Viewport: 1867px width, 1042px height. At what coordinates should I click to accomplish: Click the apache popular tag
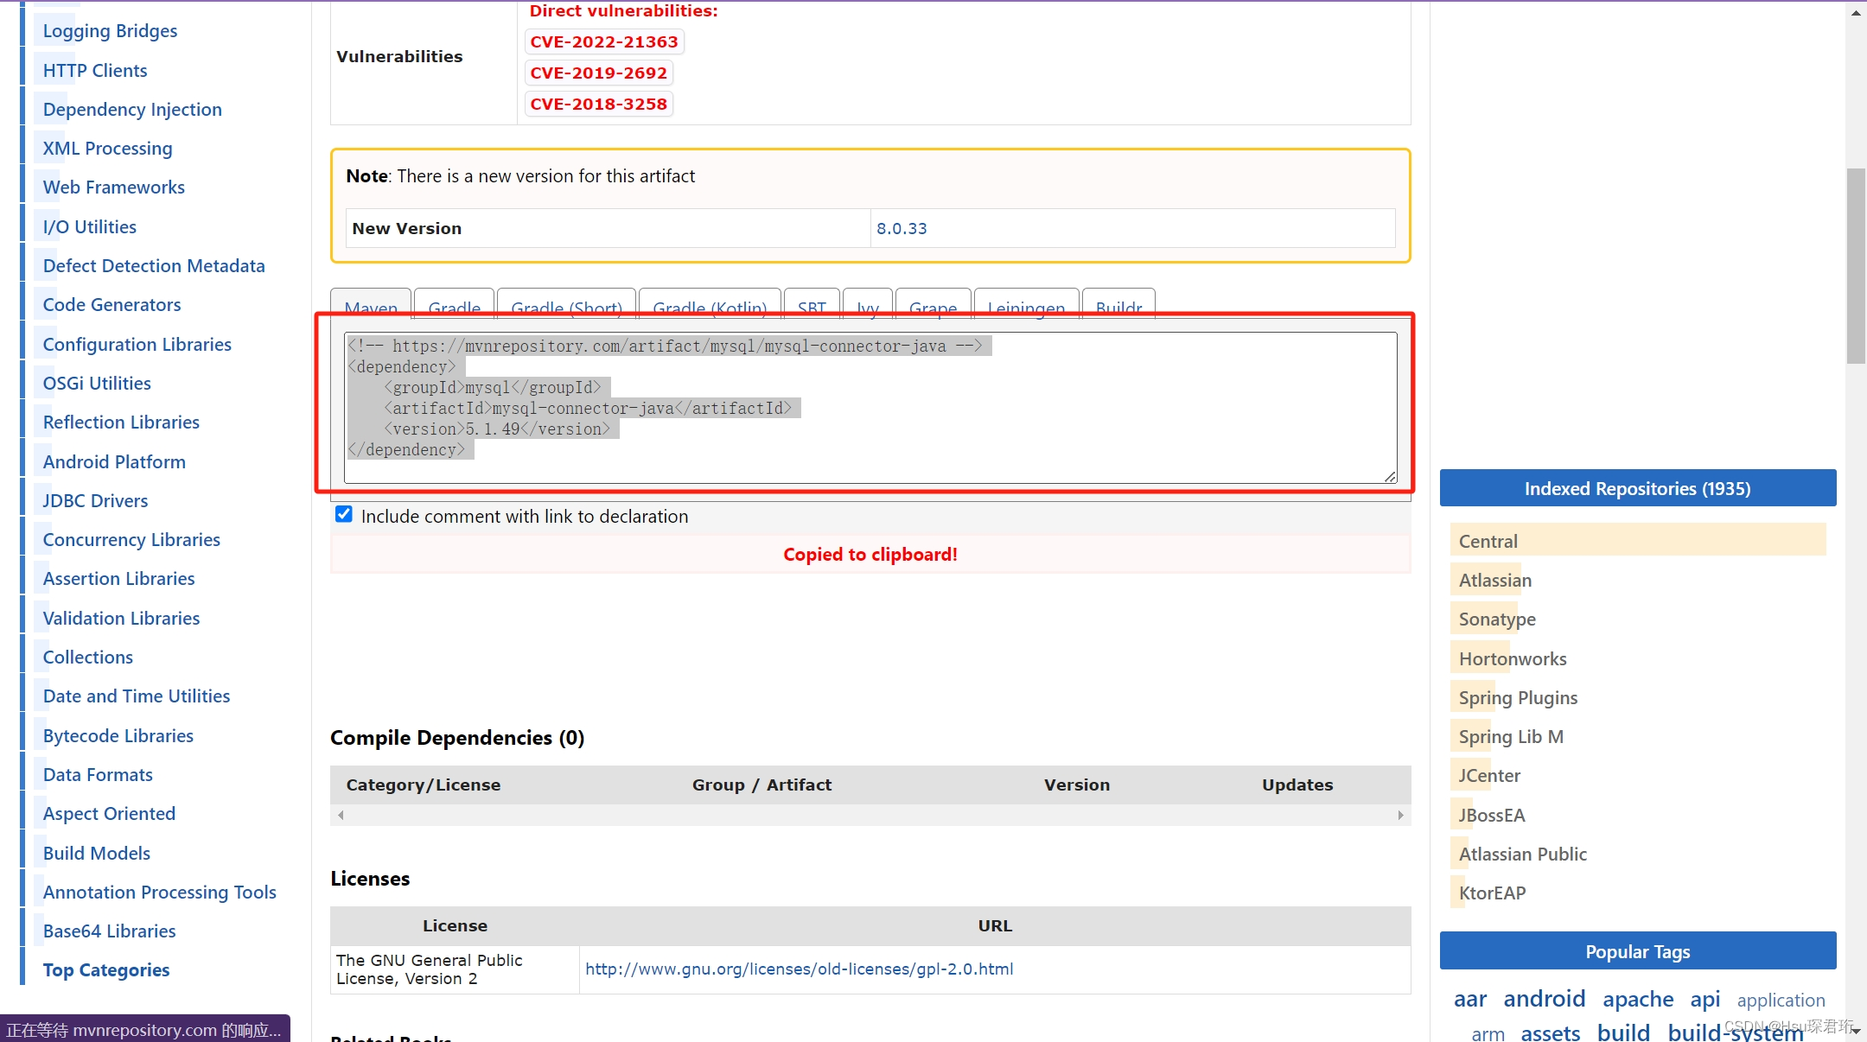[1638, 999]
